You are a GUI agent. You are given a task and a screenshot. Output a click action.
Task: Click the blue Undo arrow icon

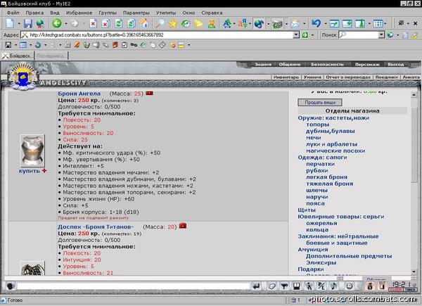[x=316, y=24]
